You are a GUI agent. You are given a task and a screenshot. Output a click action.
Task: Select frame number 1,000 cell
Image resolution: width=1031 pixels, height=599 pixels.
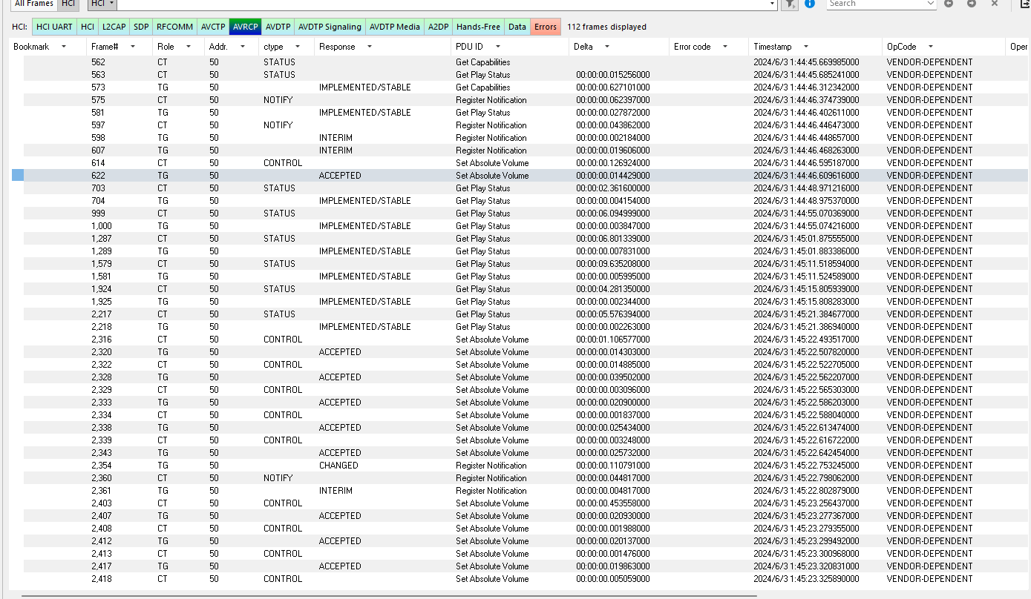click(x=102, y=226)
